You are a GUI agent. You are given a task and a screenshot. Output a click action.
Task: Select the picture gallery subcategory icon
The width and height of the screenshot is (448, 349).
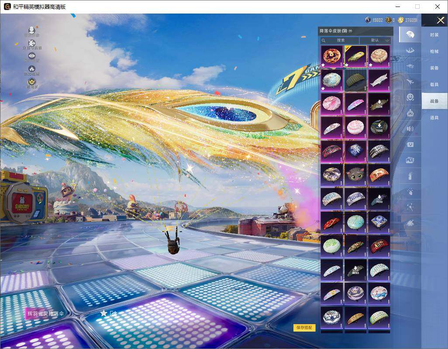click(x=410, y=161)
